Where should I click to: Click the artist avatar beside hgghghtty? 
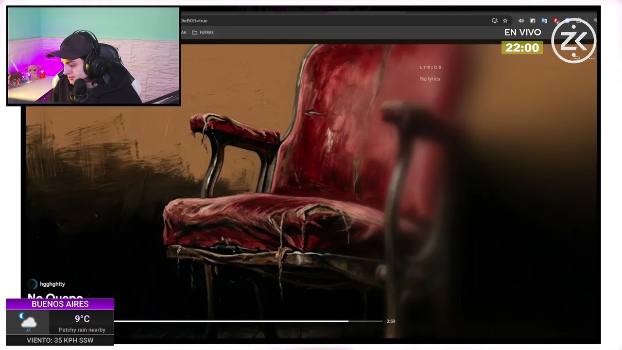32,284
